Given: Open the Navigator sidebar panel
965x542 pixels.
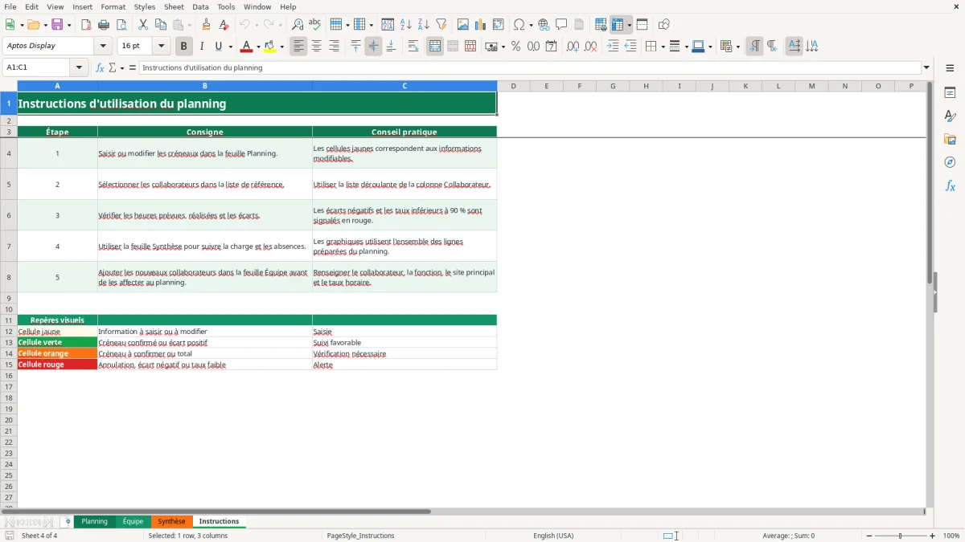Looking at the screenshot, I should (950, 162).
